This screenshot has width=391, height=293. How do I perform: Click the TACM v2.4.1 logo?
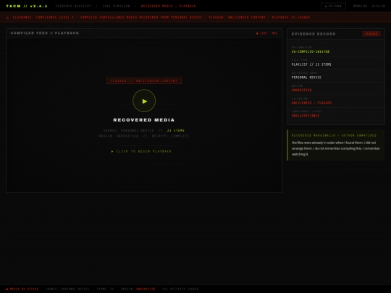27,6
